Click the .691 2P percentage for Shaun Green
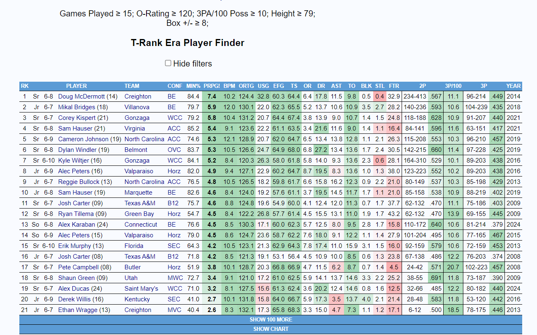Image resolution: width=537 pixels, height=335 pixels. [x=435, y=278]
